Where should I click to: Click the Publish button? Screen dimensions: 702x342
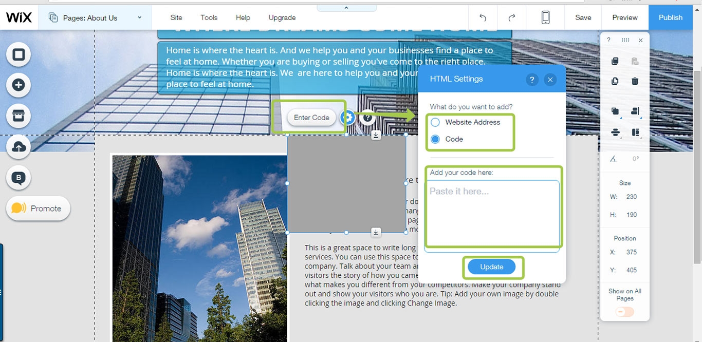[670, 17]
